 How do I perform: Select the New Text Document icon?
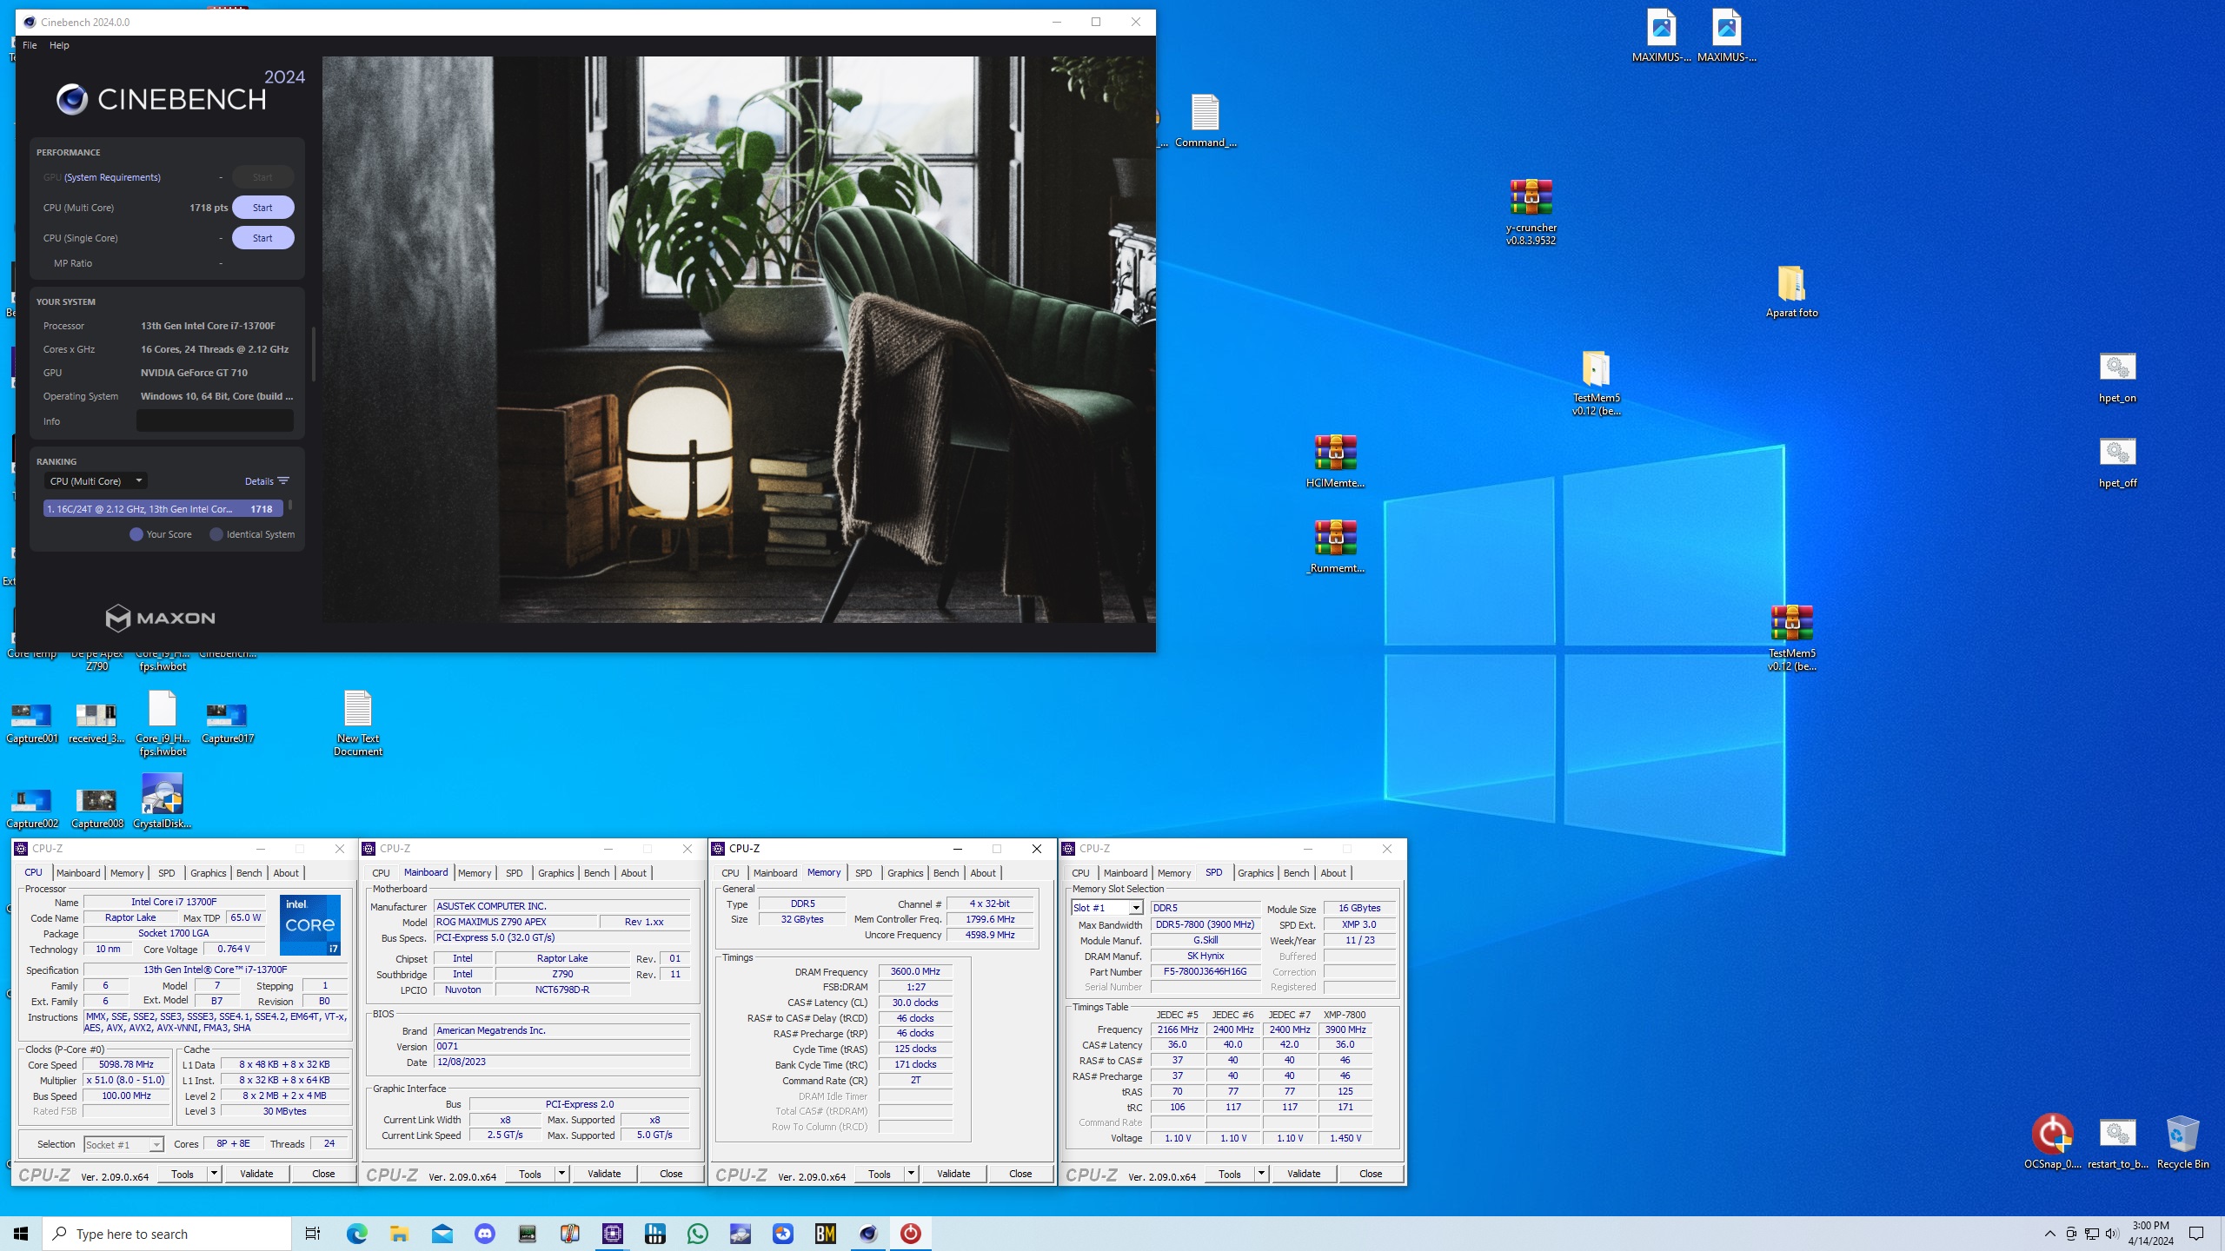357,723
